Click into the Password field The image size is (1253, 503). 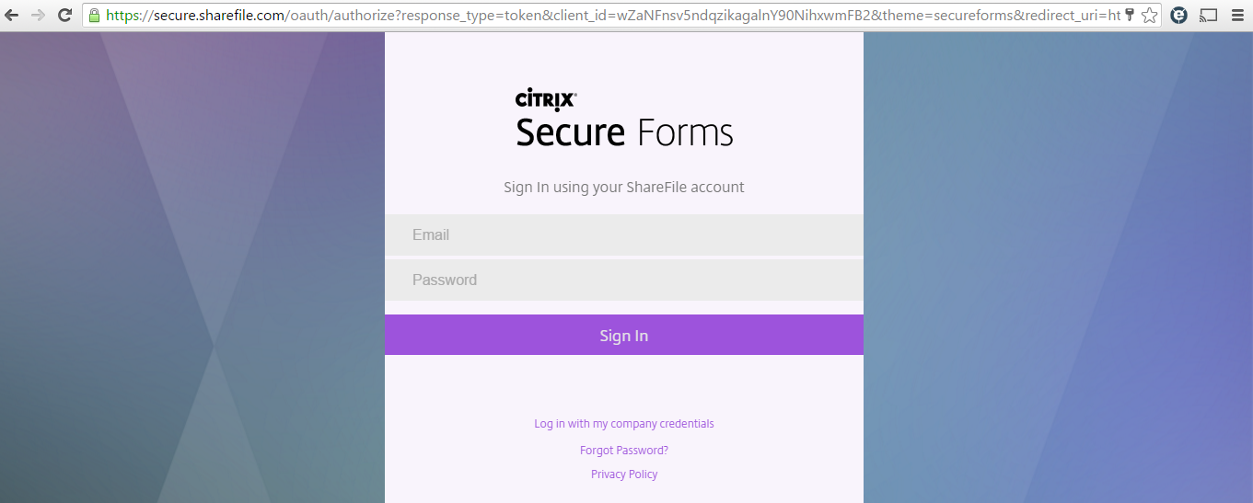[x=623, y=280]
